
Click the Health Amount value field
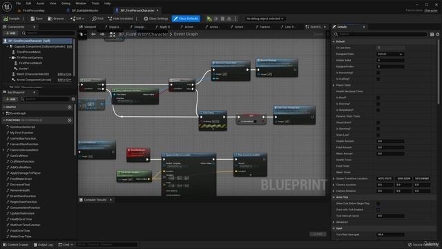(390, 141)
